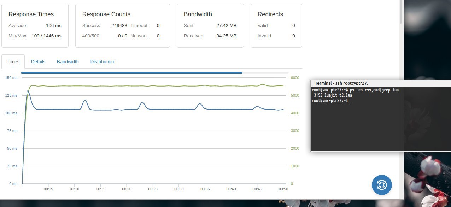
Task: Open the lifebuoy help button
Action: [x=382, y=185]
